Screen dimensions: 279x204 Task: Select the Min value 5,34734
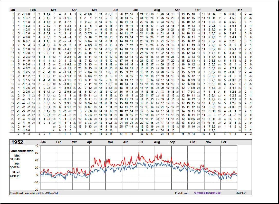(x=15, y=167)
